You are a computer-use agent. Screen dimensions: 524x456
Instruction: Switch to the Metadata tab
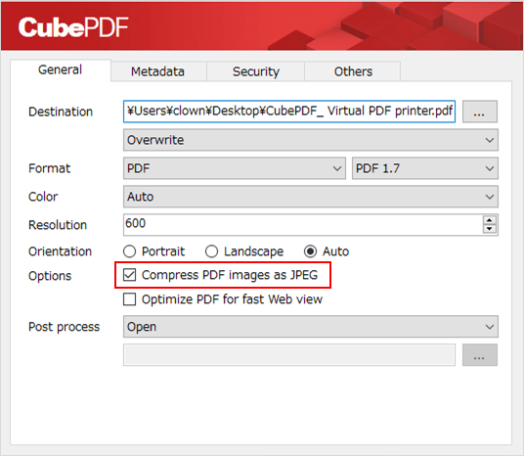coord(158,71)
